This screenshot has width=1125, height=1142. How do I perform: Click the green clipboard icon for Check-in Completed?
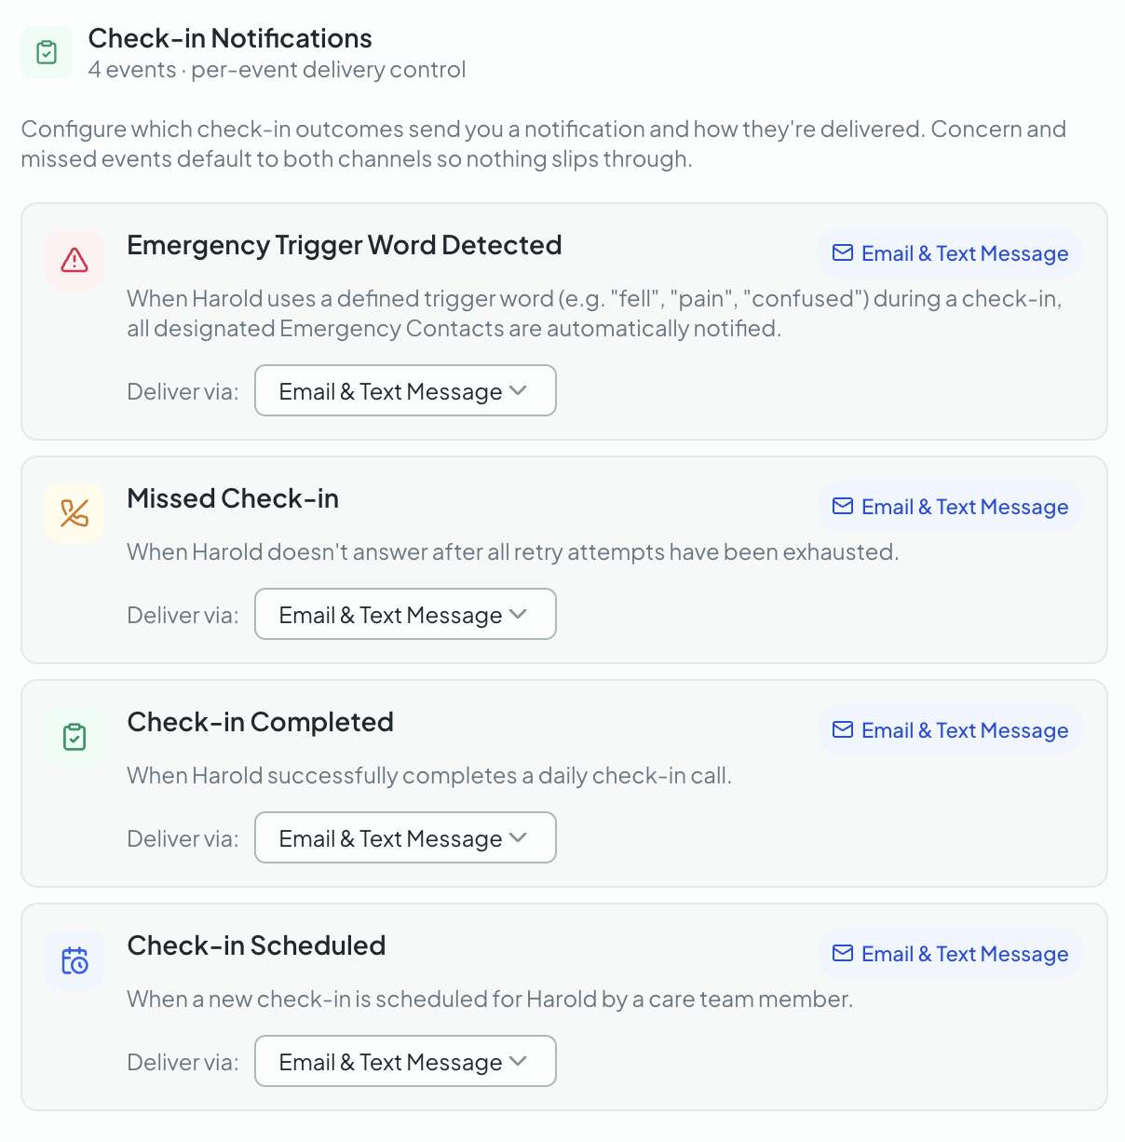[x=74, y=737]
